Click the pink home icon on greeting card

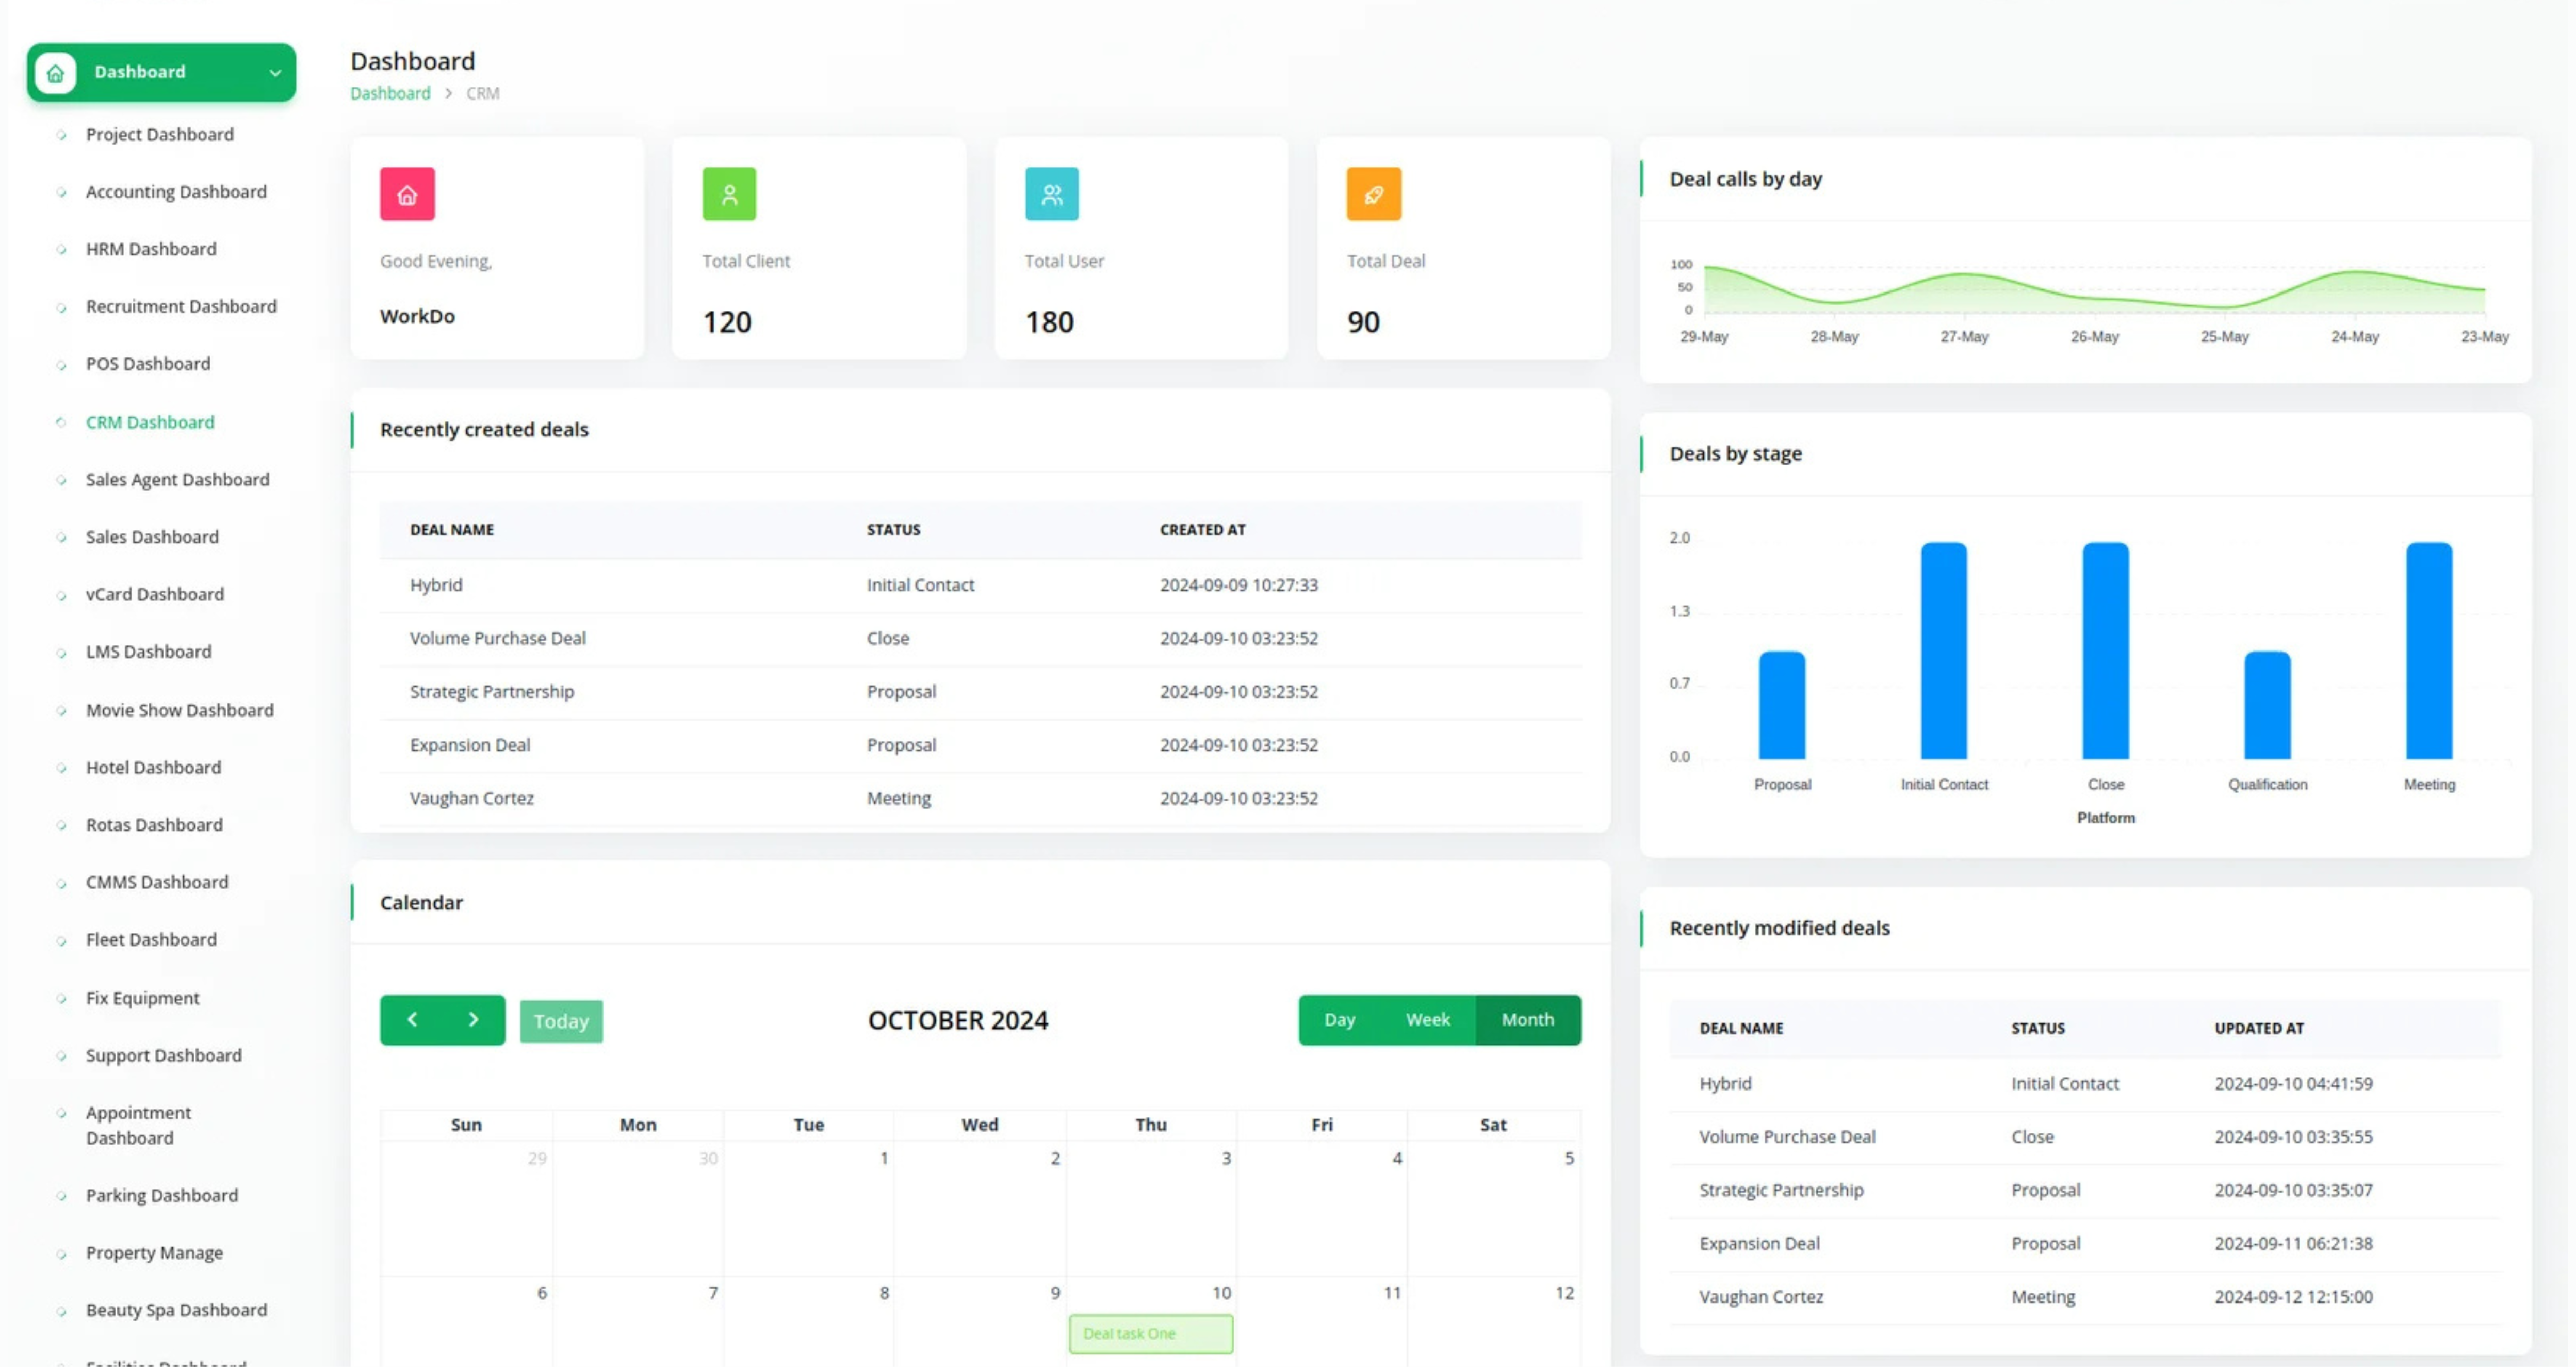(x=407, y=194)
